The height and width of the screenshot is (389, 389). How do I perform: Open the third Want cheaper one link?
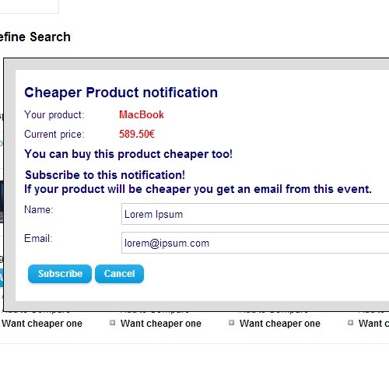(280, 324)
